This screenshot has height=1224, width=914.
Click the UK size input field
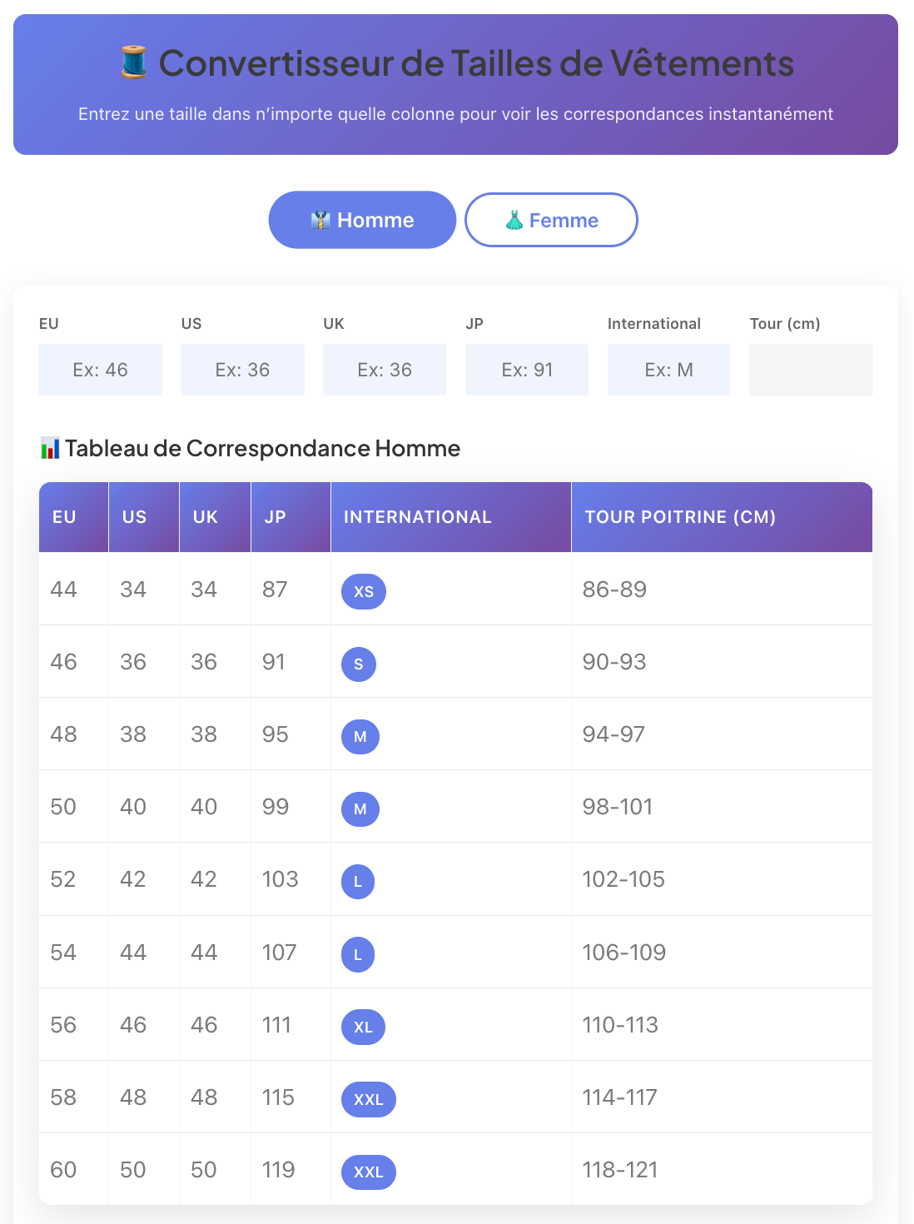point(385,370)
